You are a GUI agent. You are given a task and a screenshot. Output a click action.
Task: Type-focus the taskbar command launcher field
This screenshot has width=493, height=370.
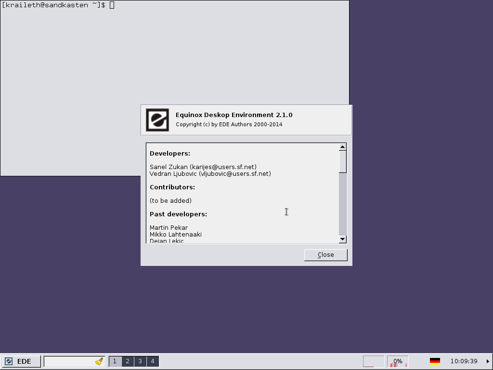point(68,361)
